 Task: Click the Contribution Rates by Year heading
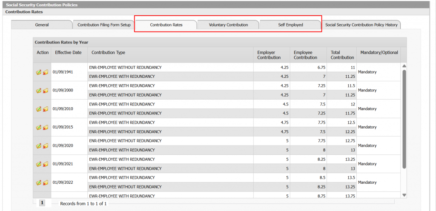(x=61, y=42)
